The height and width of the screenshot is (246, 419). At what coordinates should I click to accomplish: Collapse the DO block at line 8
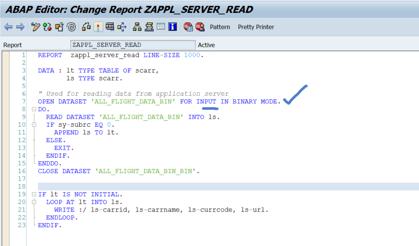coord(34,109)
